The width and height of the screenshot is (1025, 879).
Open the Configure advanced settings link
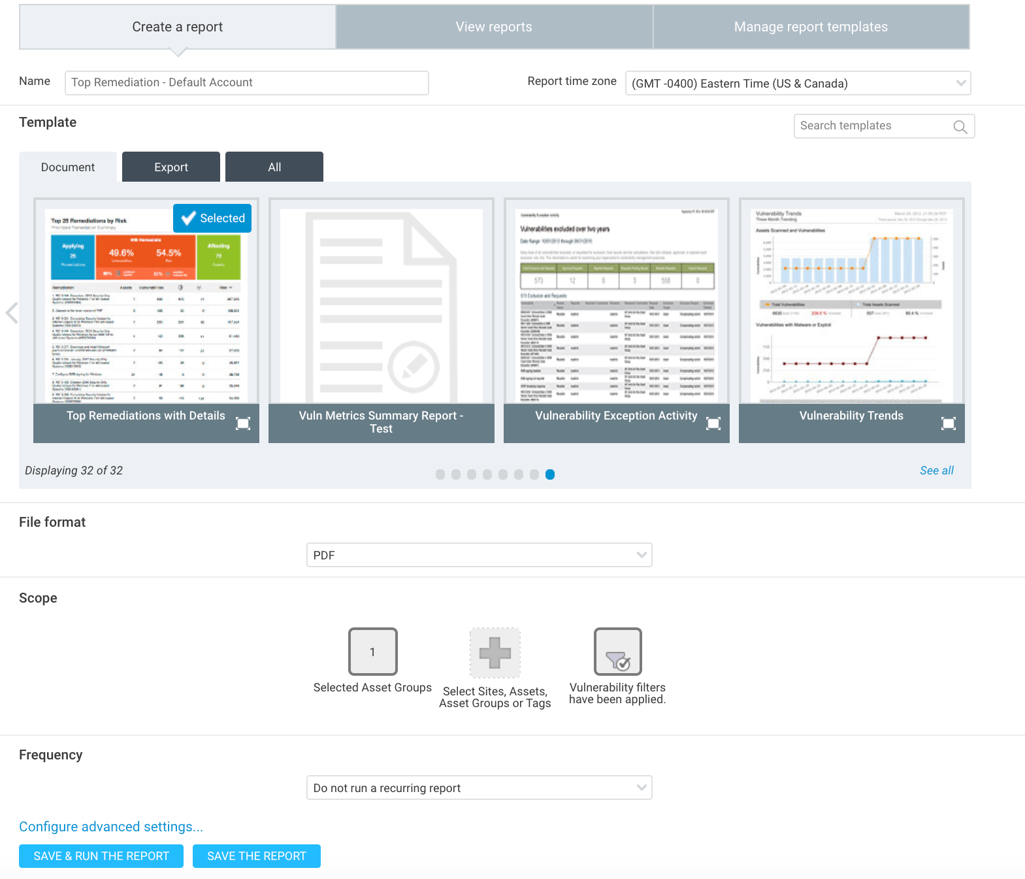(x=111, y=827)
